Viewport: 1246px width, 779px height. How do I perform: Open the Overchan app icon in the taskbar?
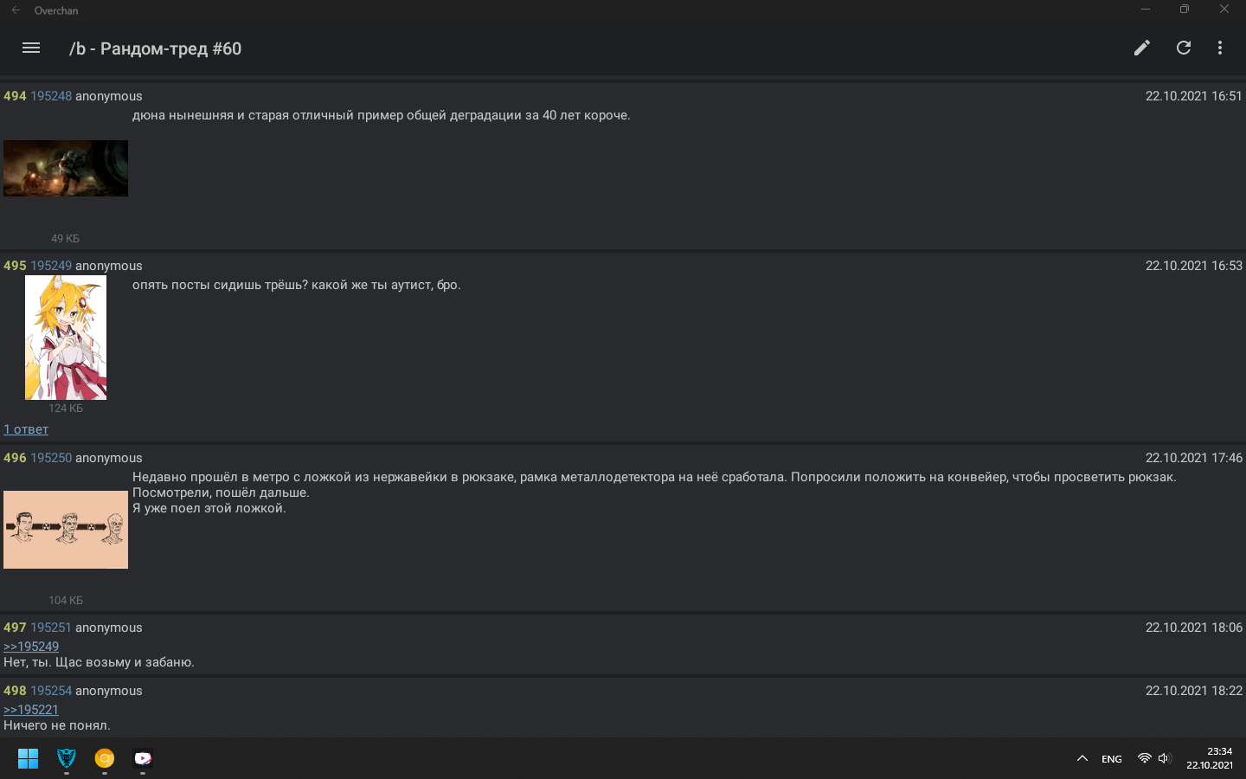point(143,759)
